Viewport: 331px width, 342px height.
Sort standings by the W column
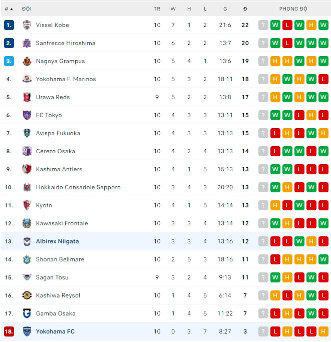(x=173, y=9)
